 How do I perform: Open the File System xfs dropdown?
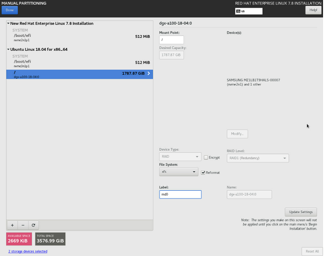click(179, 172)
